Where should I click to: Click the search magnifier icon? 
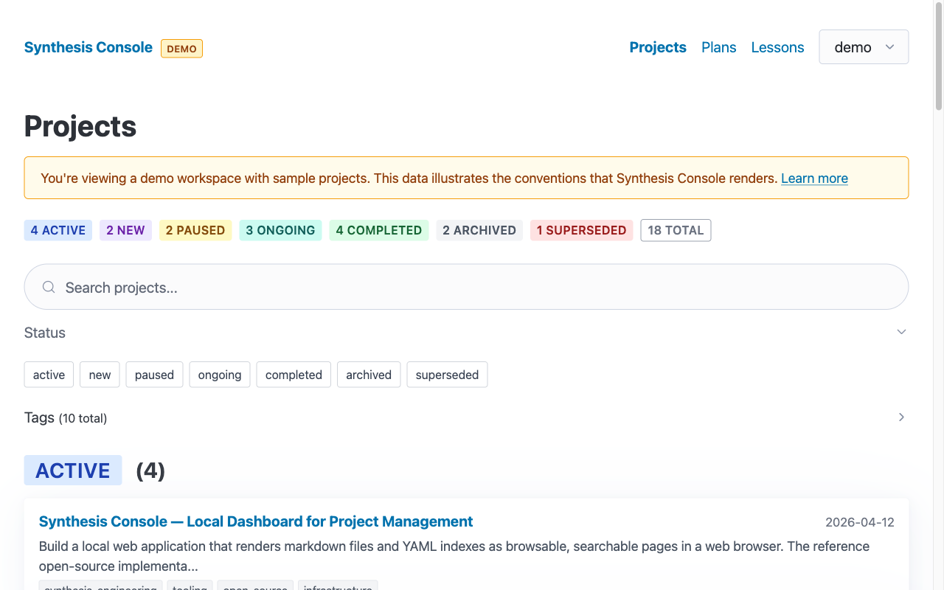point(48,287)
